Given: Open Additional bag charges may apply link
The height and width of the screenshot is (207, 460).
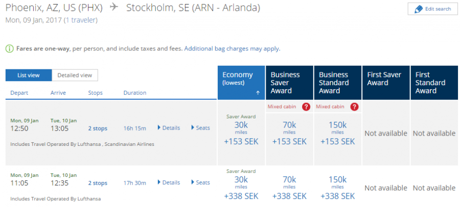Looking at the screenshot, I should [x=232, y=48].
